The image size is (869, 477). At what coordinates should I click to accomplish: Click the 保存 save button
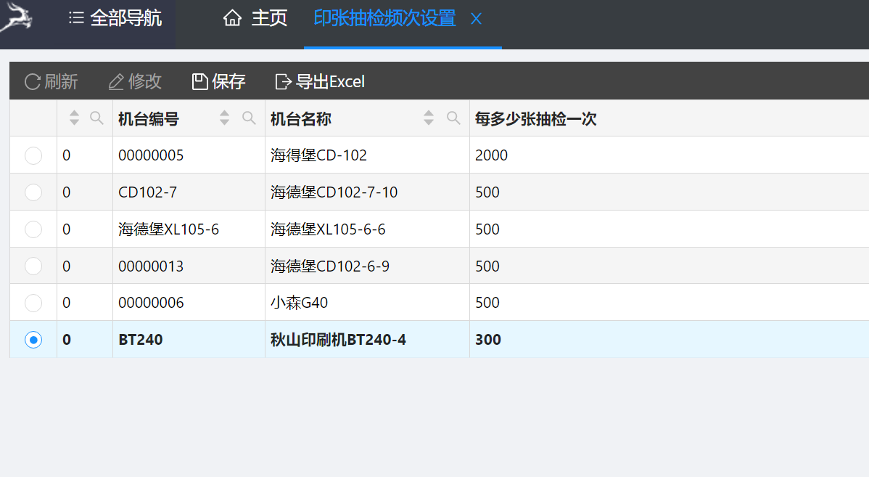click(219, 81)
